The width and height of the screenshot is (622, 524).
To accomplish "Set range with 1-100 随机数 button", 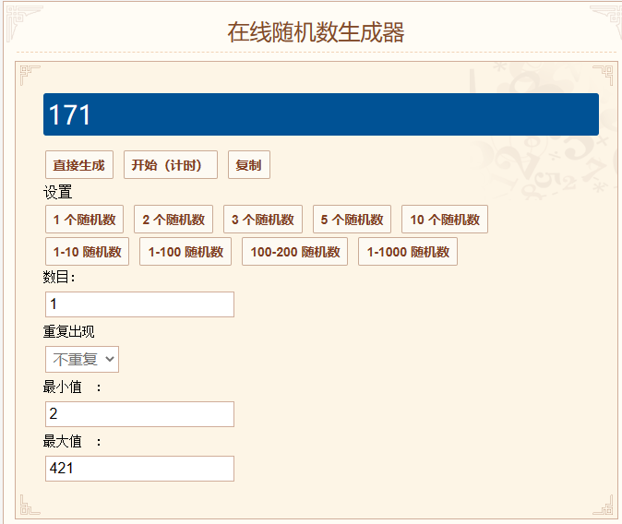I will coord(185,252).
